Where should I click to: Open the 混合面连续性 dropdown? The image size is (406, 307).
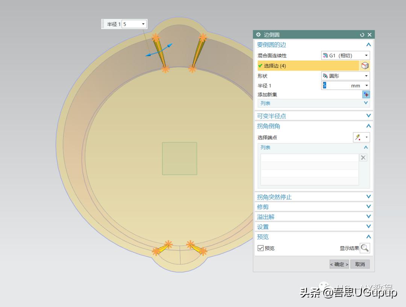click(367, 55)
